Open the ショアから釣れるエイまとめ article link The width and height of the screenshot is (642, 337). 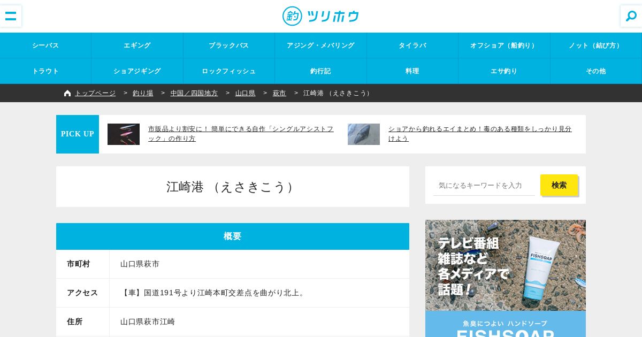pyautogui.click(x=480, y=134)
